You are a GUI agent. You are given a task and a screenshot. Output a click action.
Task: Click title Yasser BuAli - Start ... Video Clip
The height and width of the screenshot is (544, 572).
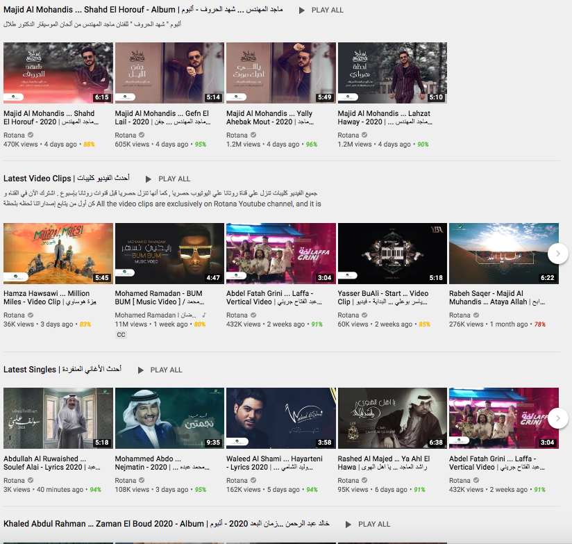(x=383, y=297)
